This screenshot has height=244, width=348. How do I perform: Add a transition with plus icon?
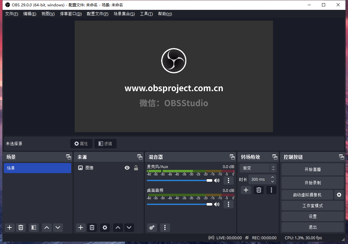click(246, 190)
